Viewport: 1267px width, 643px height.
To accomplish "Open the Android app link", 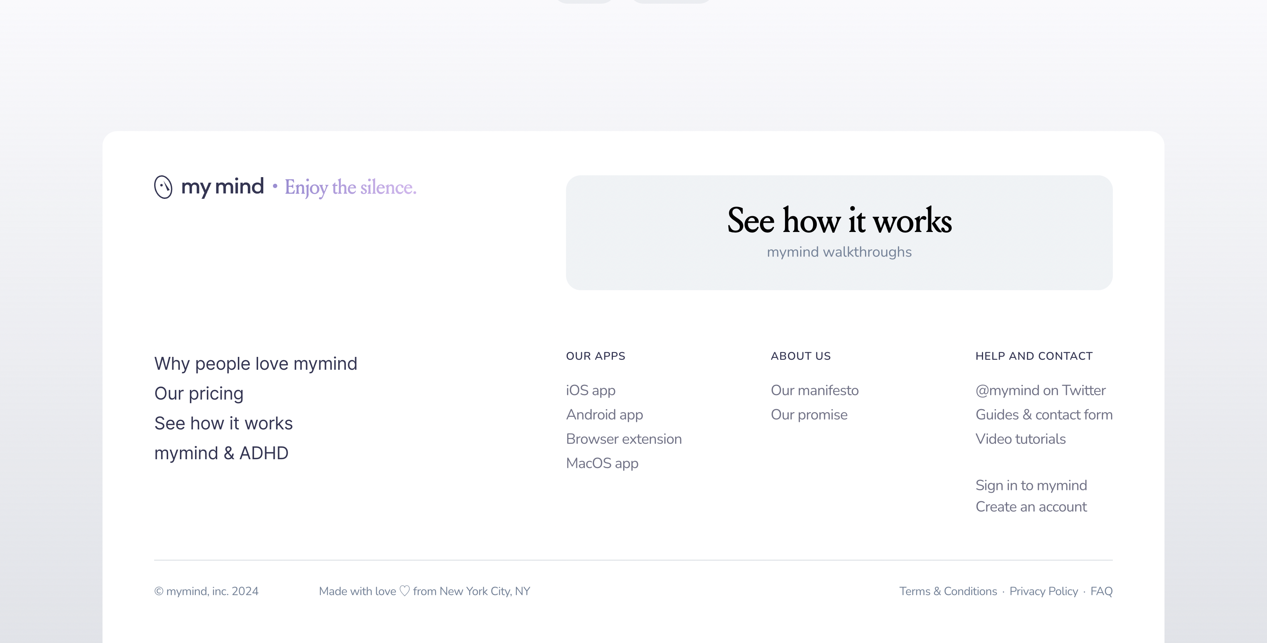I will (604, 415).
